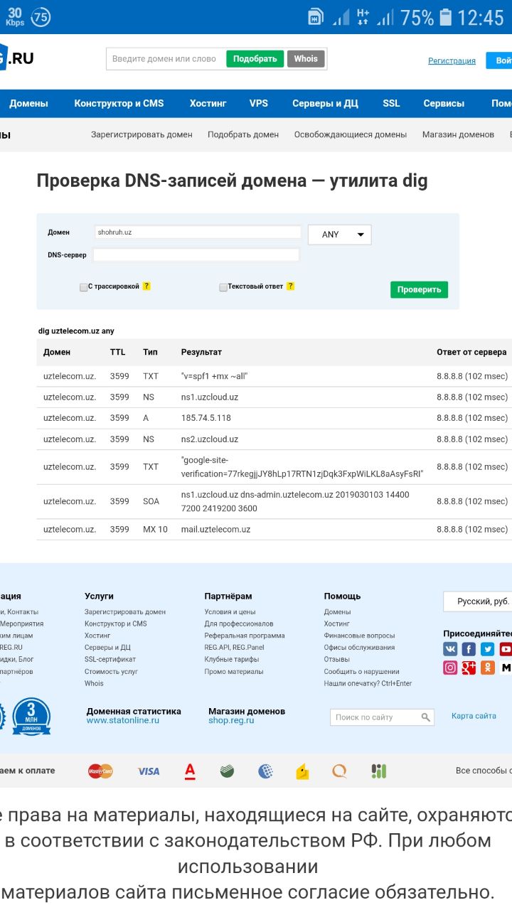Viewport: 512px width, 910px height.
Task: Click the 3 млн доменов badge
Action: pos(31,717)
